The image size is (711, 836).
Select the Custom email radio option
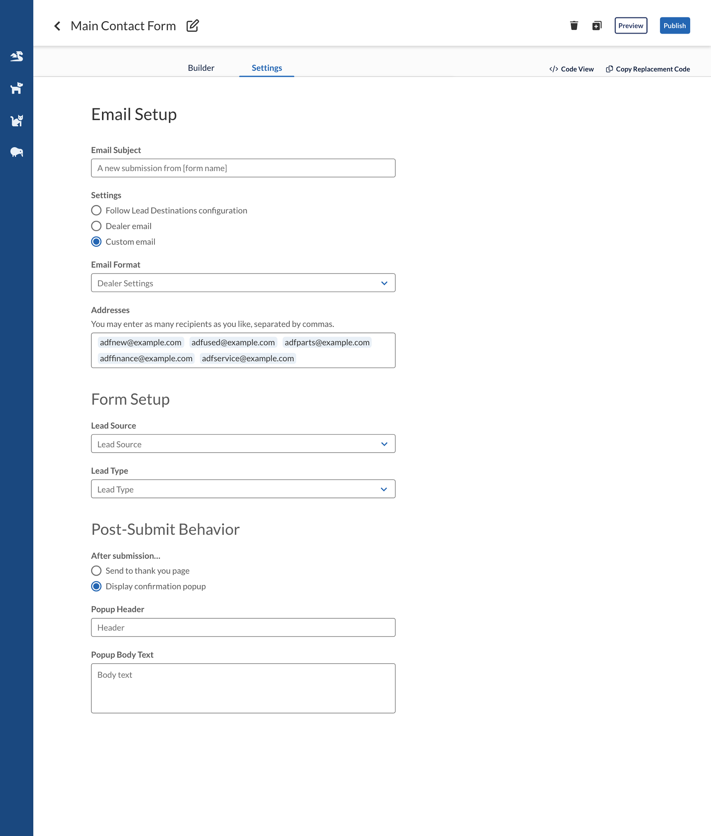[x=123, y=242]
